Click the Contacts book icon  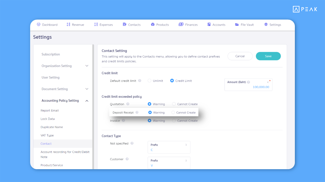[124, 24]
